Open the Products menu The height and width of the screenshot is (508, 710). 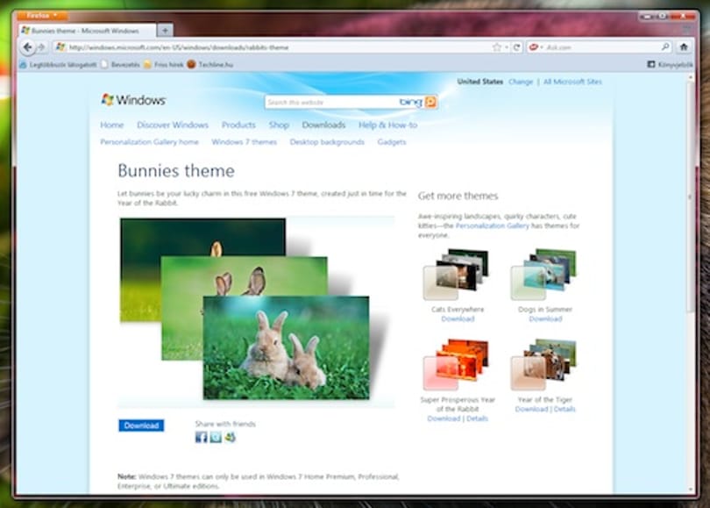[x=238, y=125]
